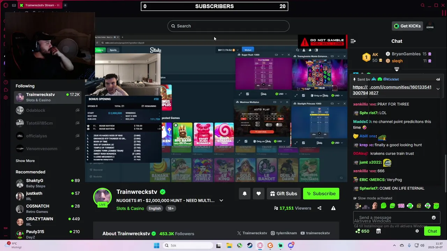Image resolution: width=447 pixels, height=251 pixels.
Task: Follow channel with the heart icon
Action: (x=258, y=193)
